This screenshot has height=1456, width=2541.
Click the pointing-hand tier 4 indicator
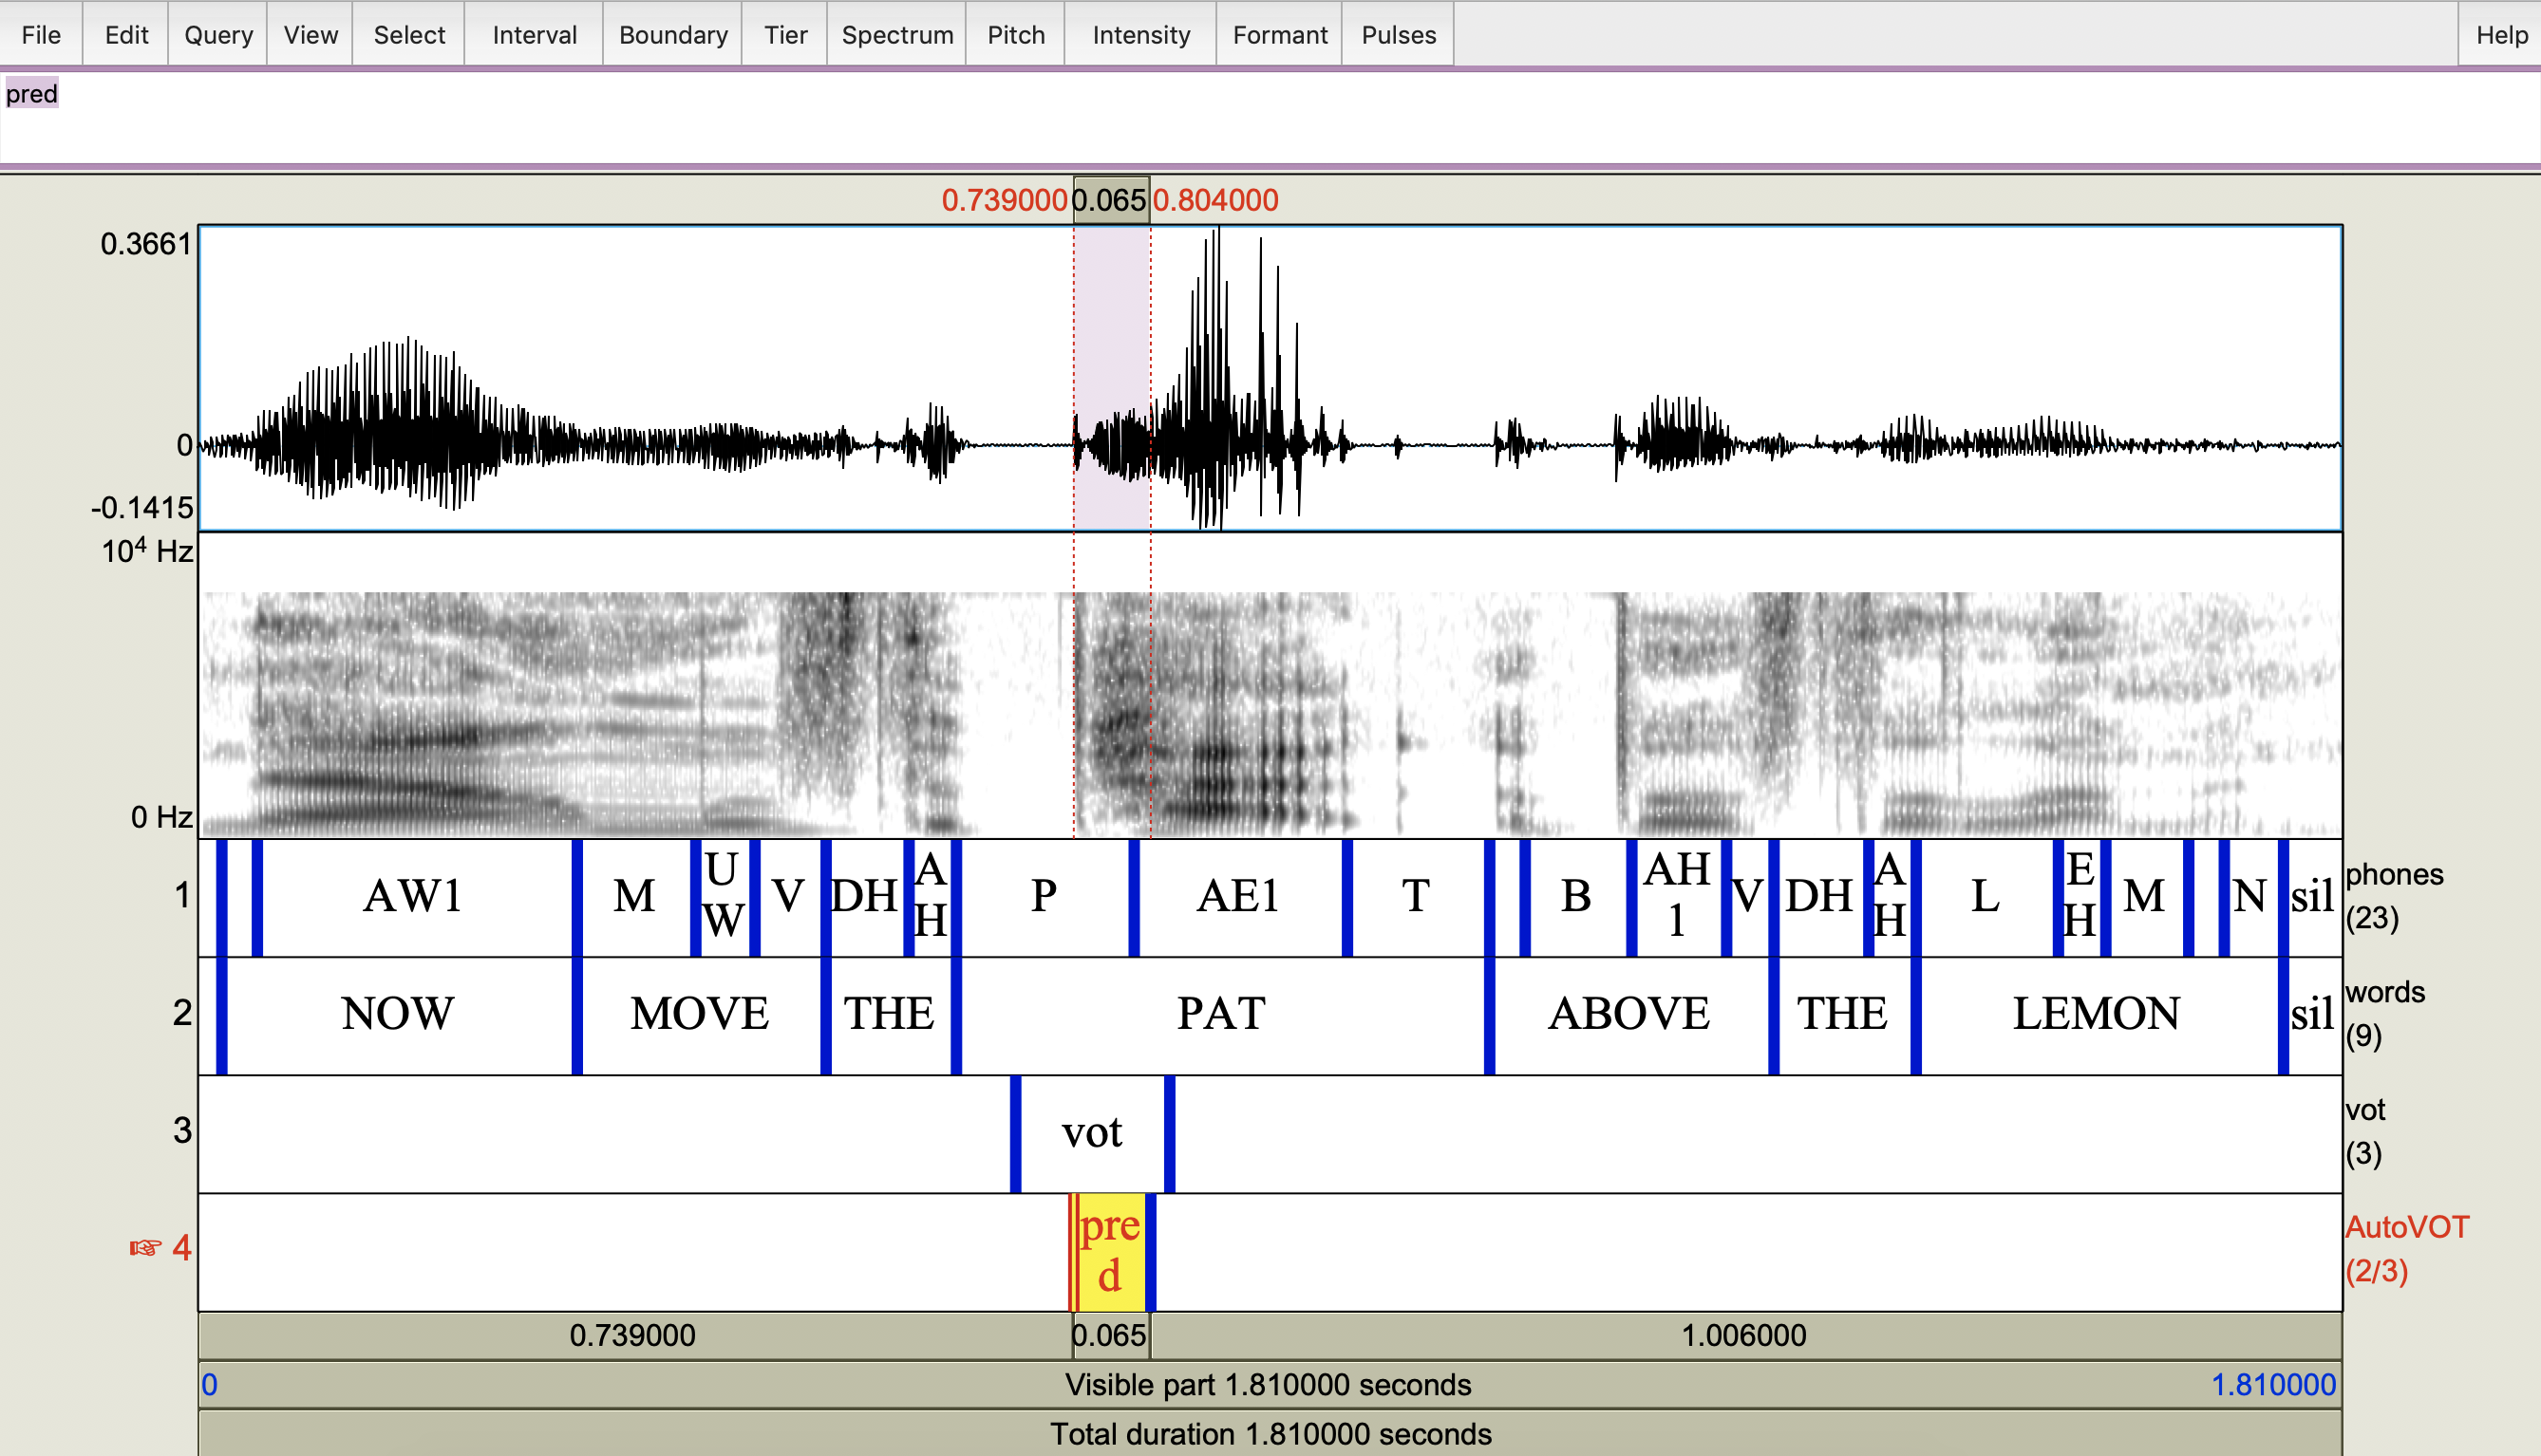coord(145,1249)
